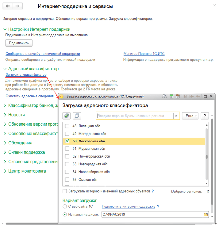Maximize the Загрузка адресного классификатора dialog
Screen dimensions: 219x225
click(x=205, y=97)
